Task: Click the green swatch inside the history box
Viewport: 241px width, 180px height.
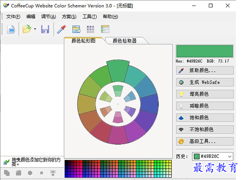Action: coord(197,157)
